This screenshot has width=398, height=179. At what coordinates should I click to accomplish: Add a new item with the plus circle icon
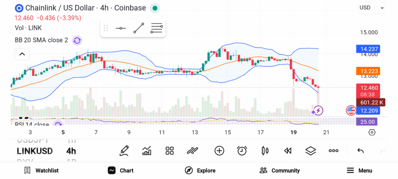[x=219, y=151]
